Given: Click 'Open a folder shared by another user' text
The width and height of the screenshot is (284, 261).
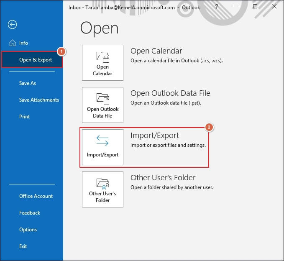Looking at the screenshot, I should pos(172,187).
